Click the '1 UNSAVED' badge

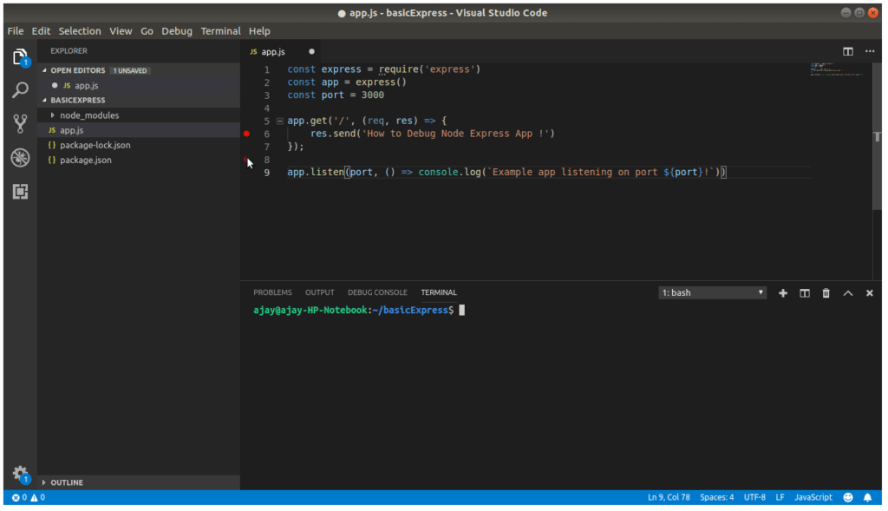click(x=130, y=71)
